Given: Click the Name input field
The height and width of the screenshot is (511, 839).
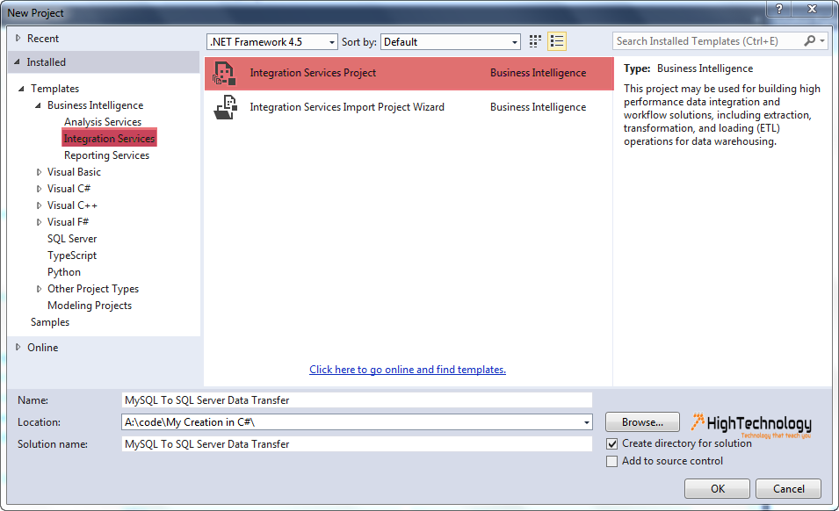Looking at the screenshot, I should [357, 400].
